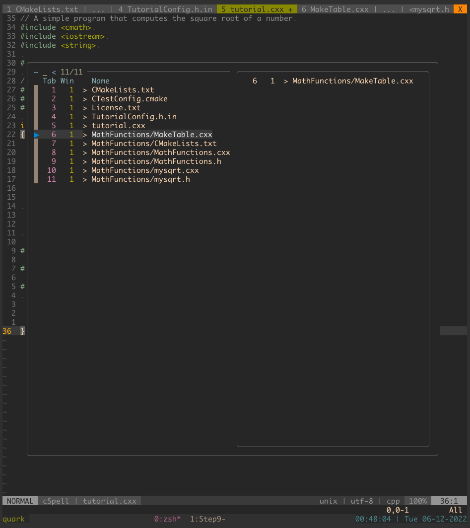Toggle the utf-8 encoding indicator
This screenshot has width=470, height=528.
(362, 501)
